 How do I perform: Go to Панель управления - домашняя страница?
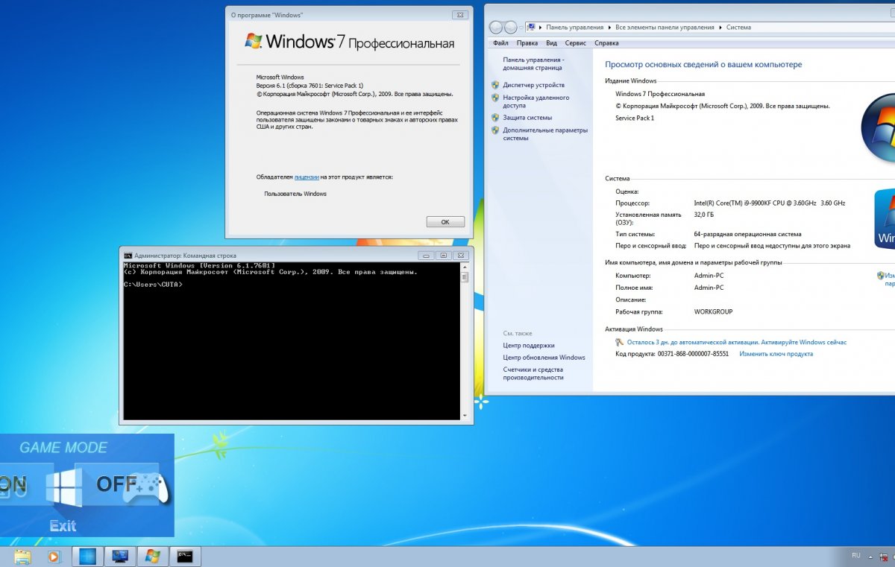[533, 63]
